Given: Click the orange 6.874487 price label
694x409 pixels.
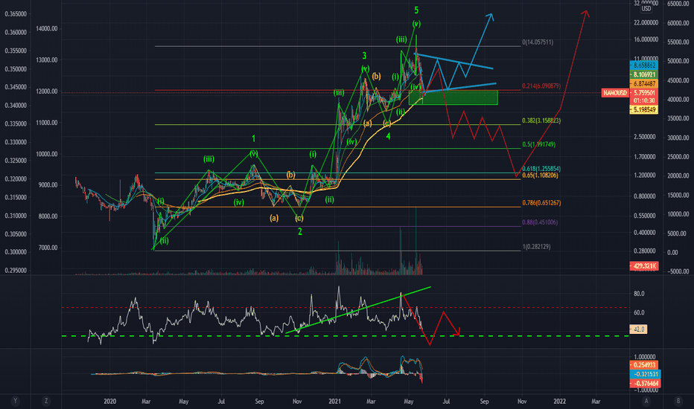Looking at the screenshot, I should point(644,83).
